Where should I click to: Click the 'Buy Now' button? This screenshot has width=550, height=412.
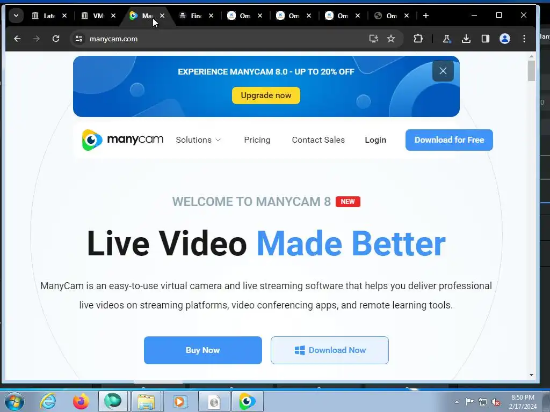tap(202, 350)
